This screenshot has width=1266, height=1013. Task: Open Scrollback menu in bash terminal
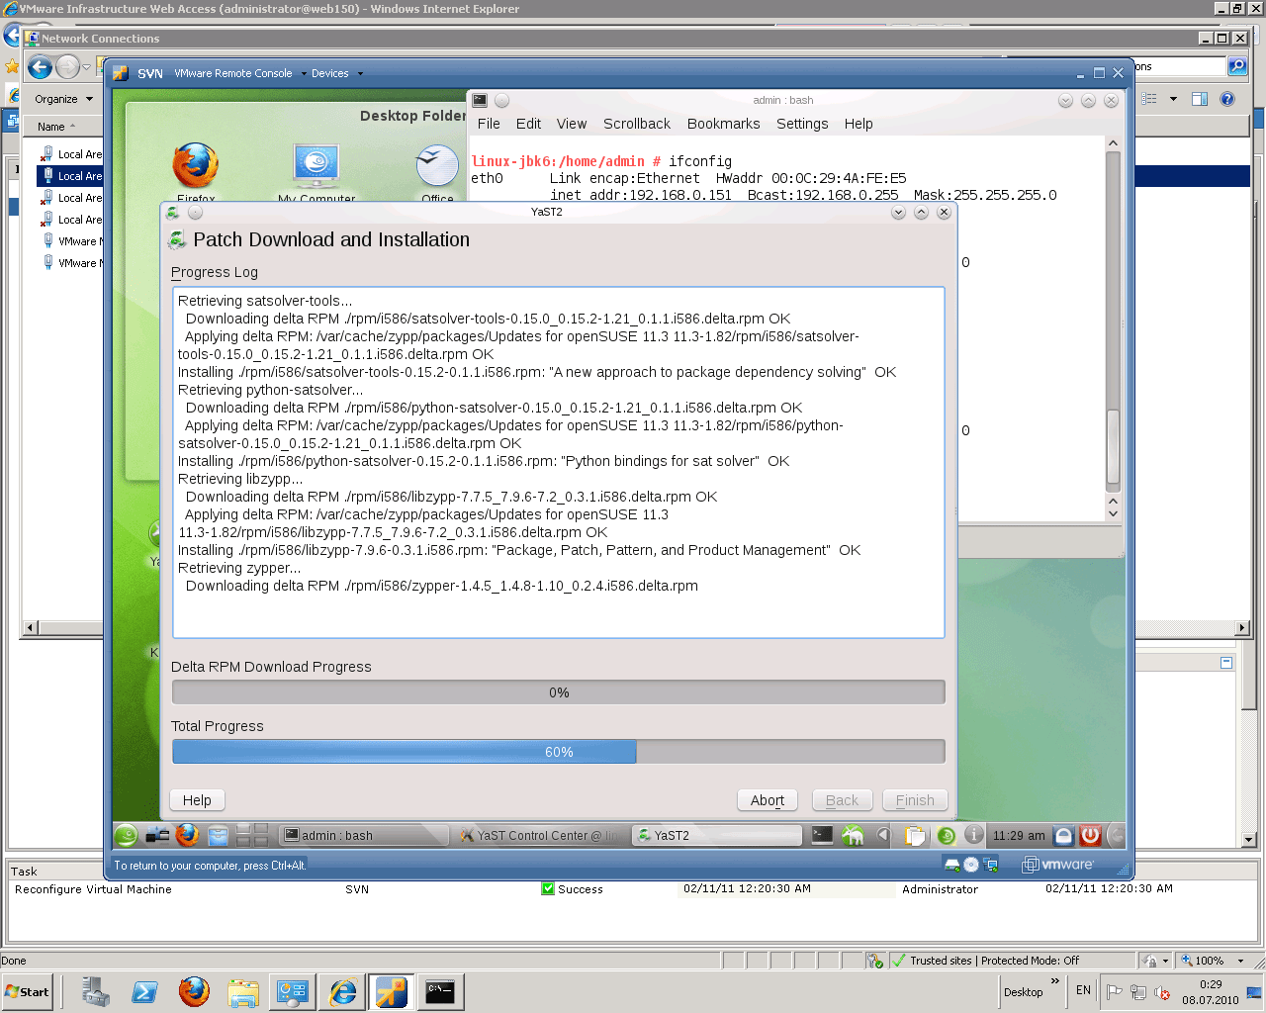pos(637,124)
